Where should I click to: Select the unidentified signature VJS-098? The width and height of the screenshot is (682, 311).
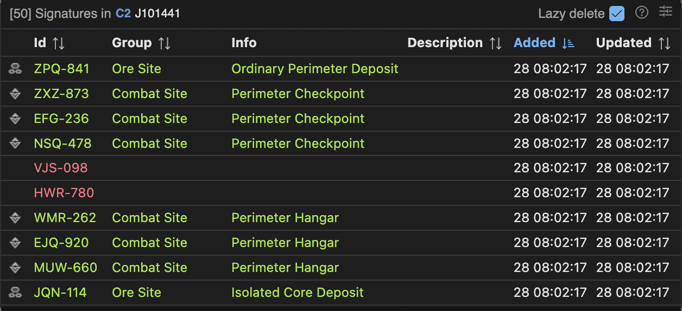pos(60,168)
